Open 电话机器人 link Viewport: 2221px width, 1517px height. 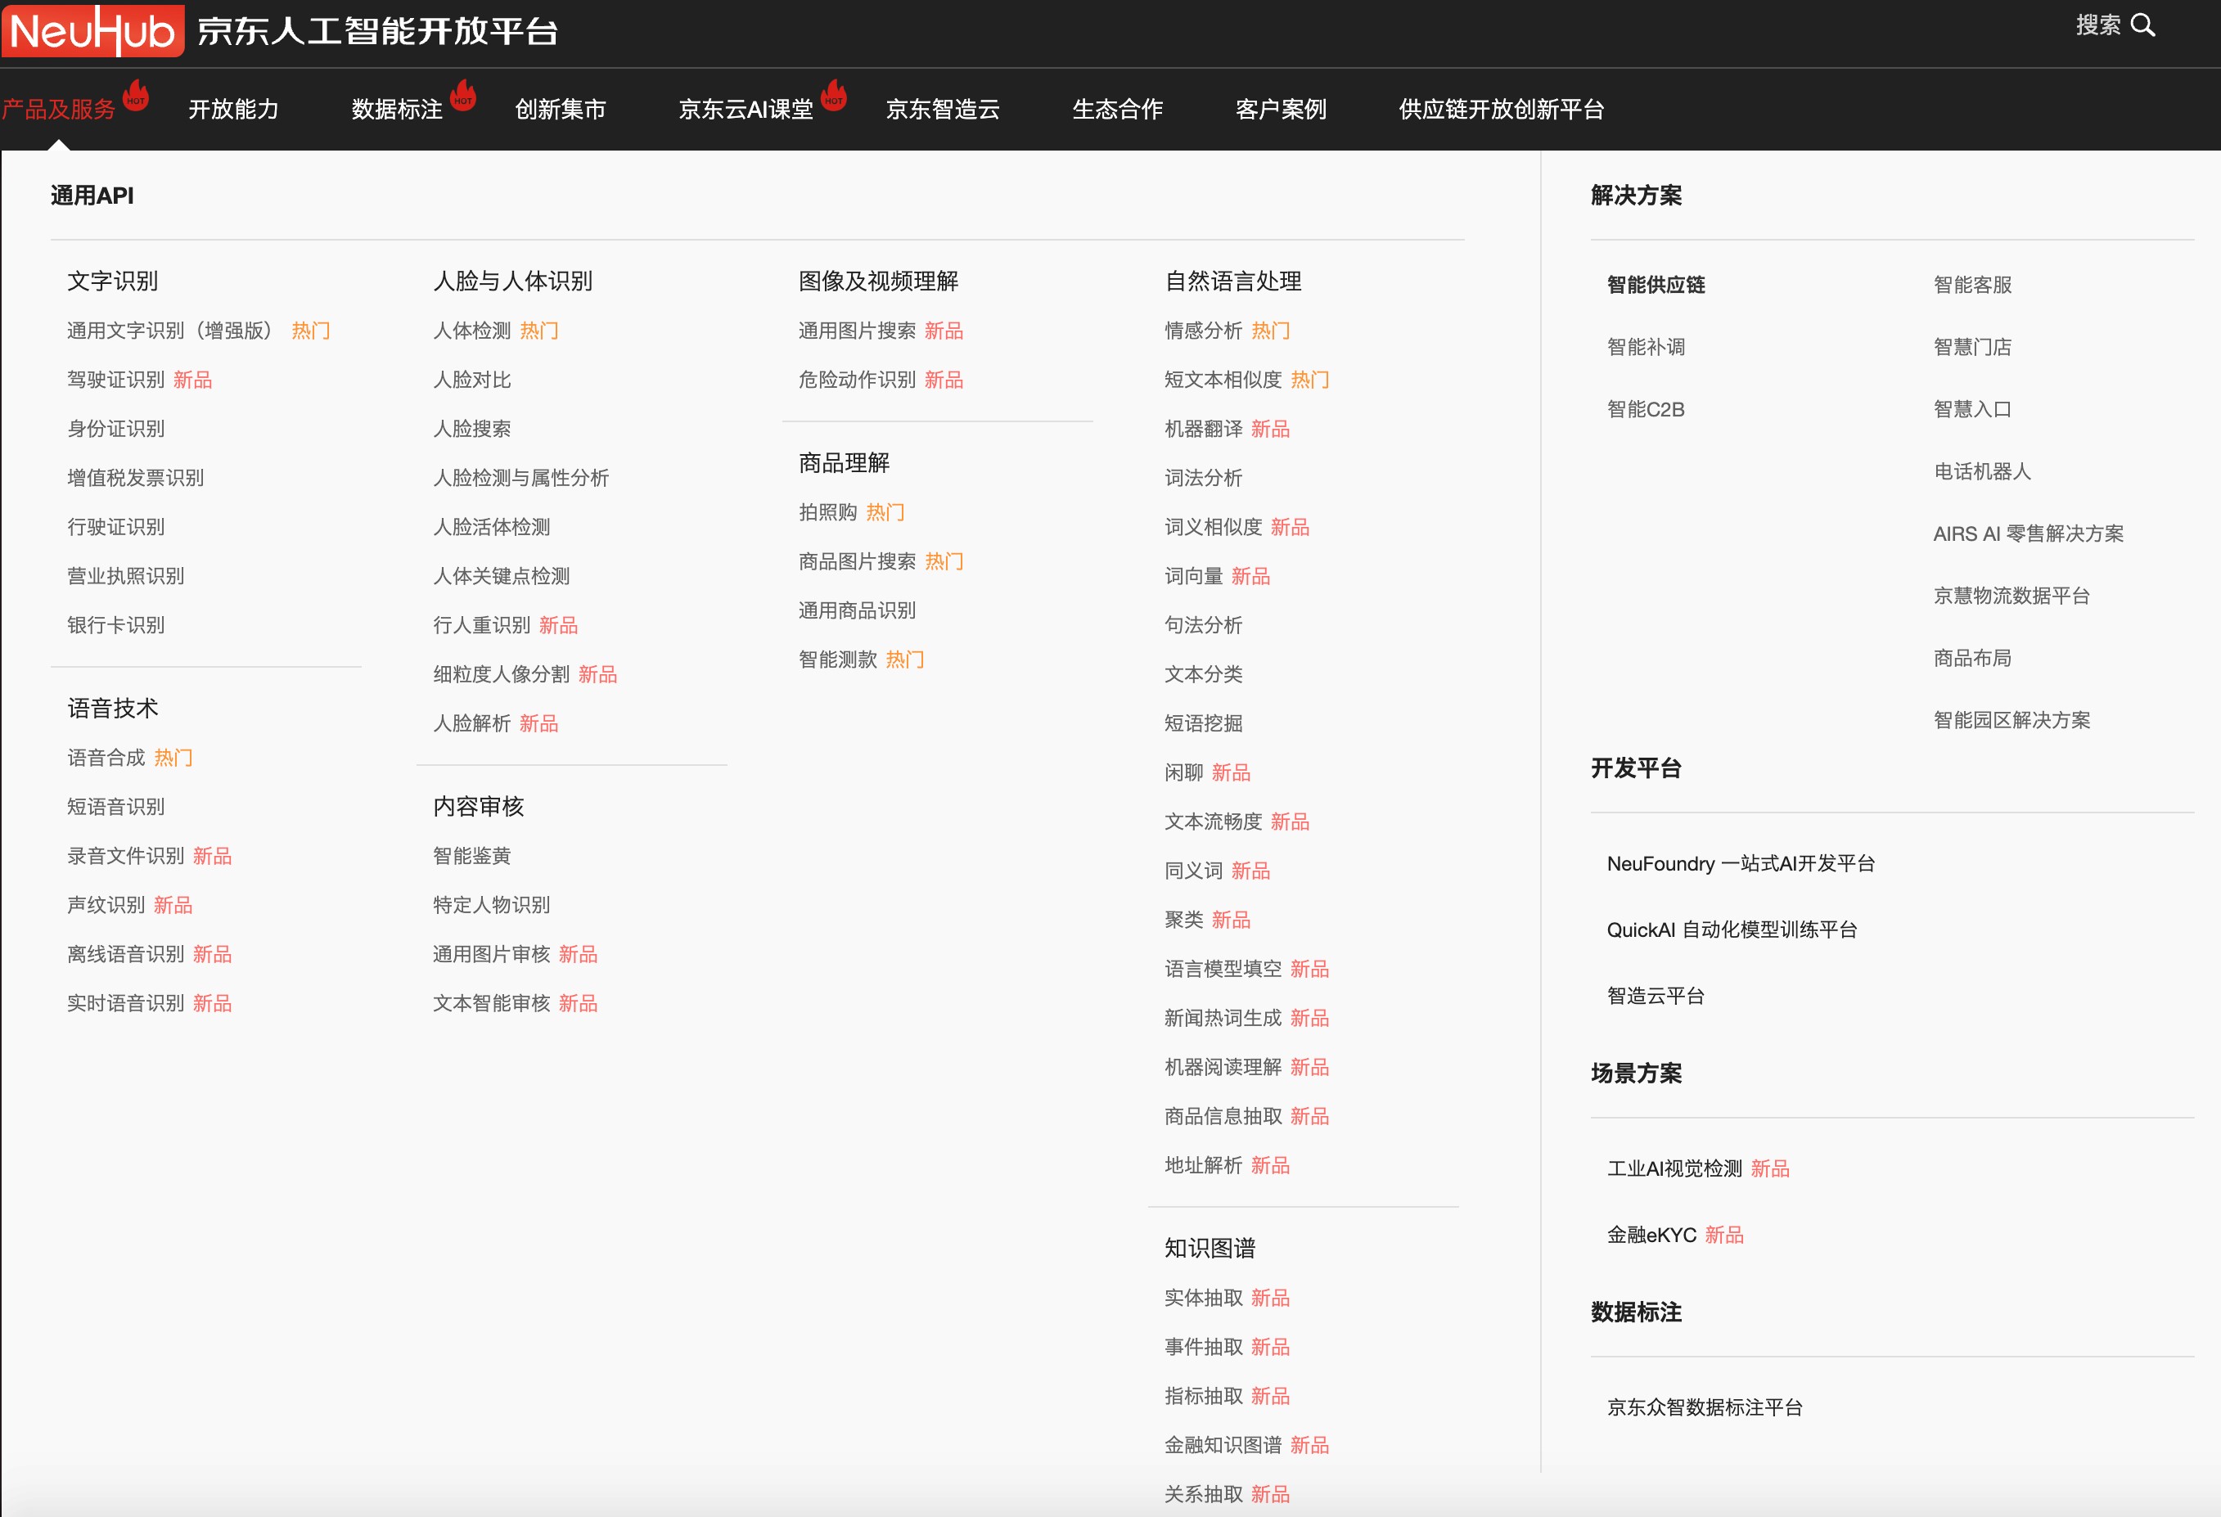pyautogui.click(x=1982, y=471)
